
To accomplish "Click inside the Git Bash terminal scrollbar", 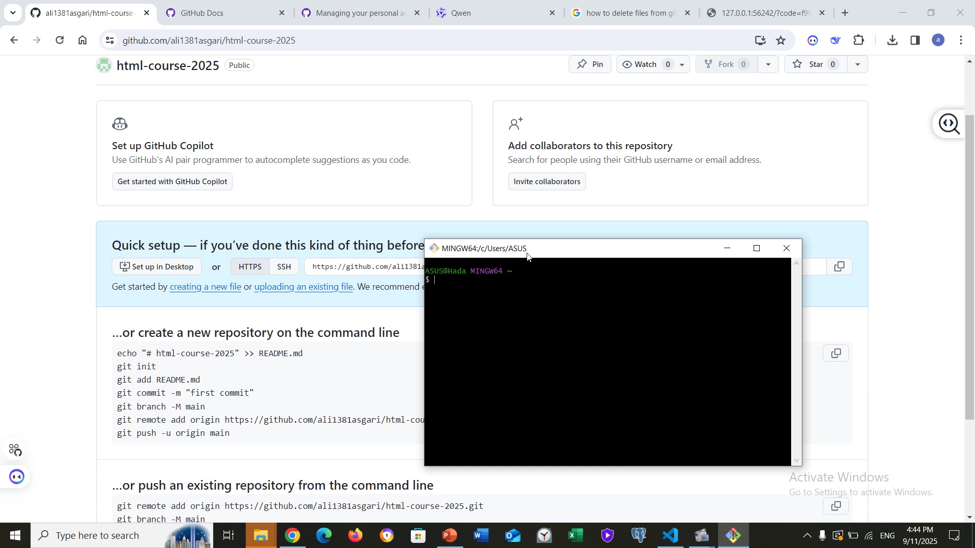I will click(x=796, y=361).
